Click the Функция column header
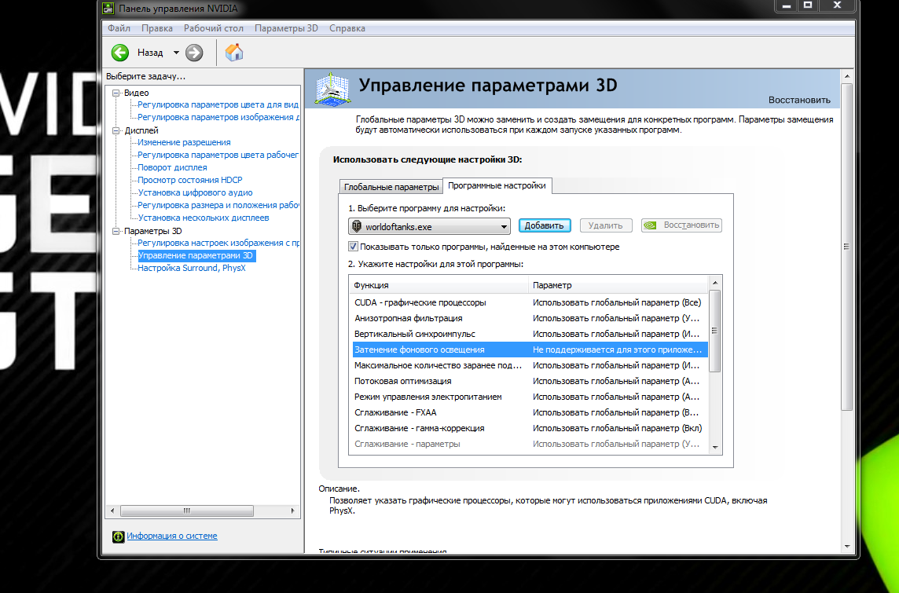 [438, 285]
